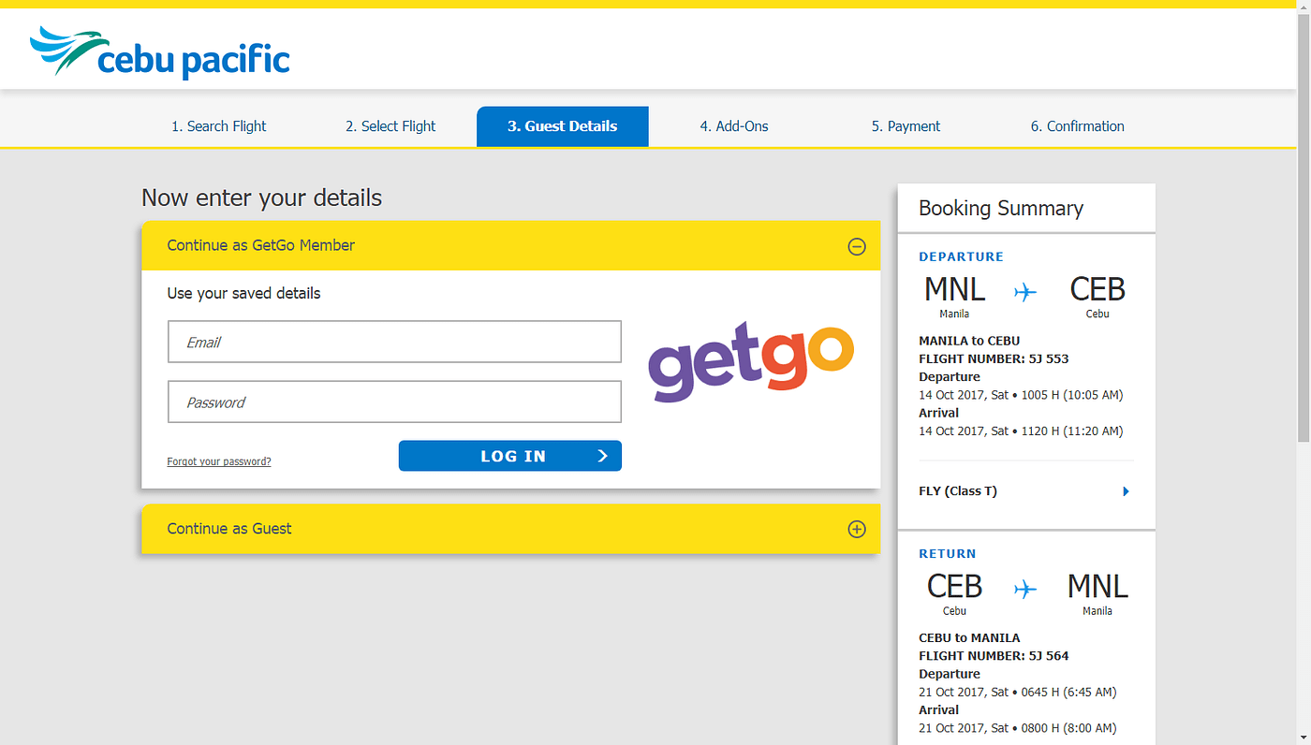Click the Now enter your details heading

click(262, 198)
